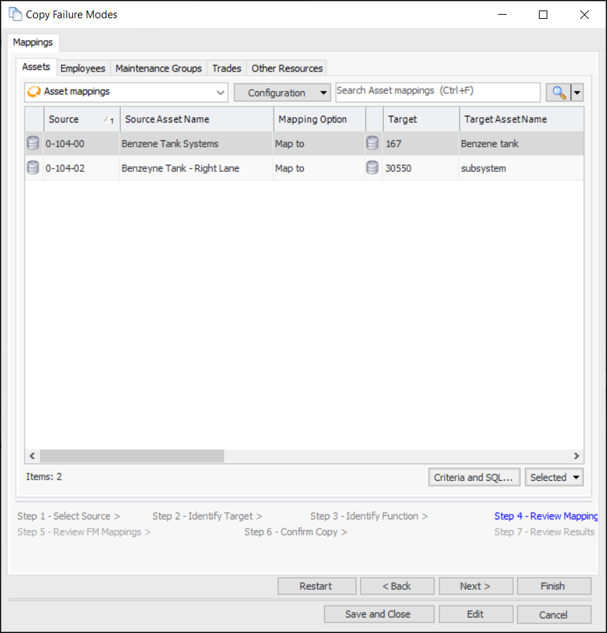Click the Target column header
This screenshot has height=633, width=607.
click(x=421, y=119)
